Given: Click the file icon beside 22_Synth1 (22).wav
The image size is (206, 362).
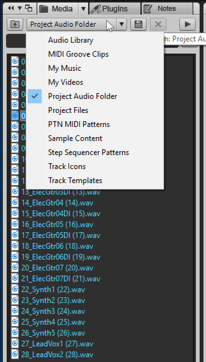Looking at the screenshot, I should pos(15,290).
